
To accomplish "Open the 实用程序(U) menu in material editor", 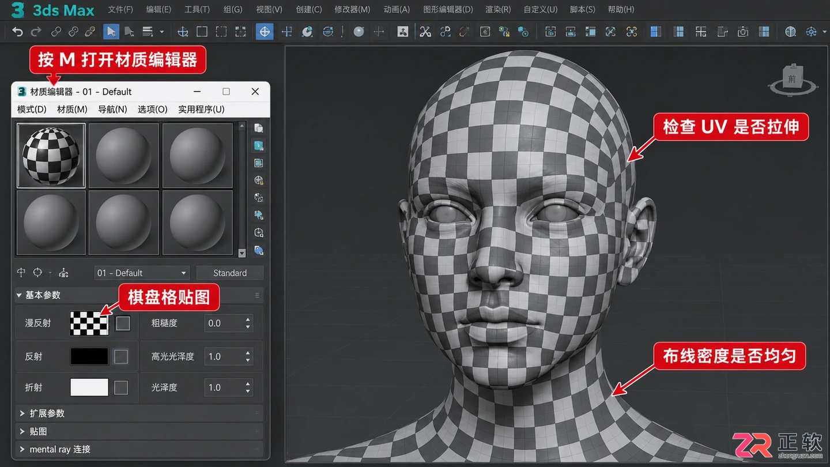I will 201,109.
